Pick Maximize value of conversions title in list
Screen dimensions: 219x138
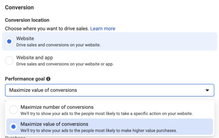tap(54, 124)
